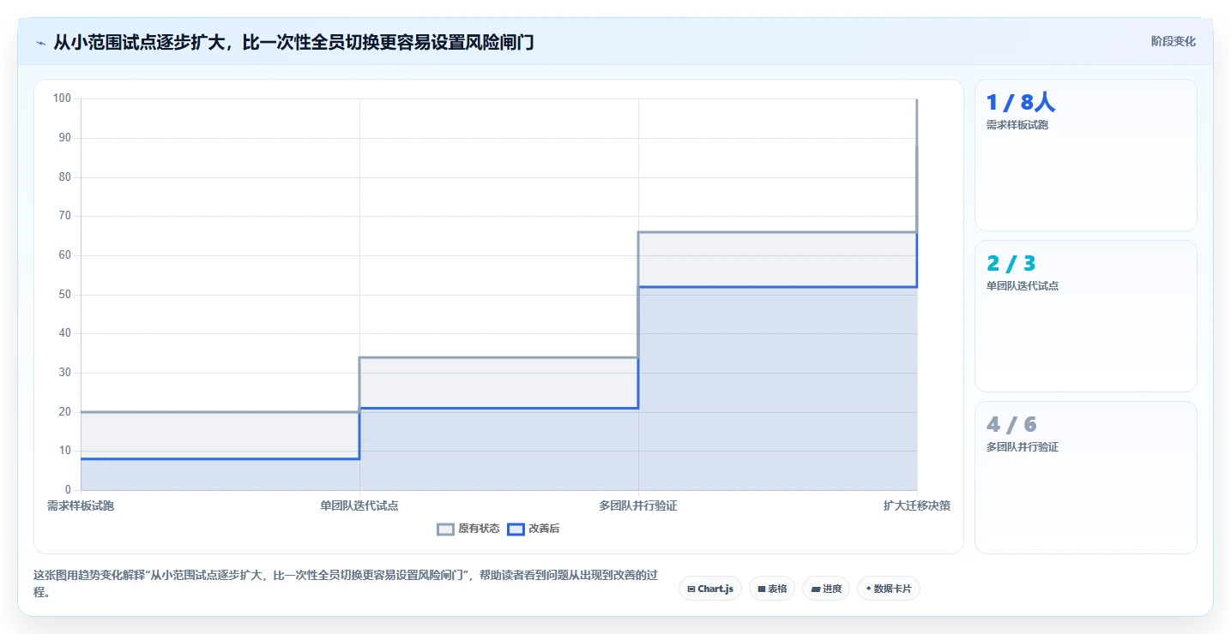
Task: Click the gray 原有状态 legend swatch
Action: click(x=445, y=529)
